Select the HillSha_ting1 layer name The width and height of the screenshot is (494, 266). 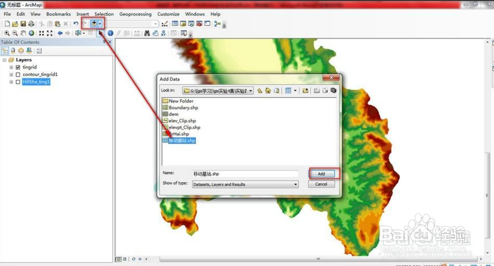point(36,82)
